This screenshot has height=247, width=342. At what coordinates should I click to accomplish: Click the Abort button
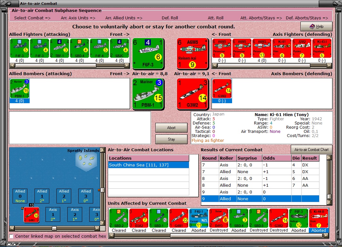coord(171,128)
